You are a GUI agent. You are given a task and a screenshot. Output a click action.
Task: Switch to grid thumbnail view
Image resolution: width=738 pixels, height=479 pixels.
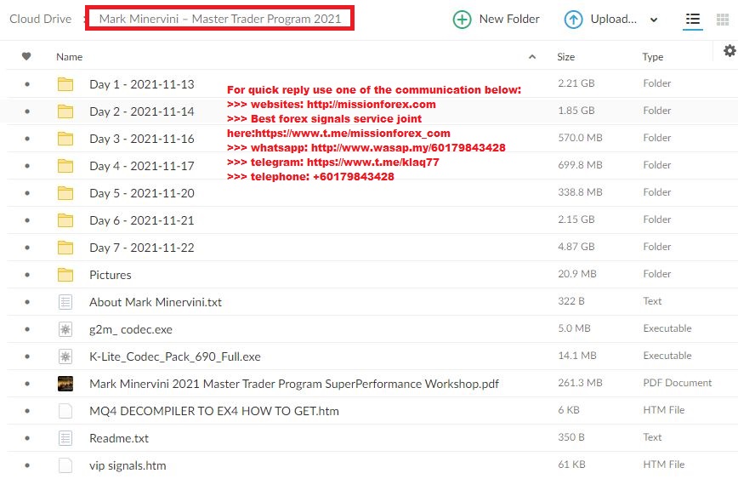[722, 20]
